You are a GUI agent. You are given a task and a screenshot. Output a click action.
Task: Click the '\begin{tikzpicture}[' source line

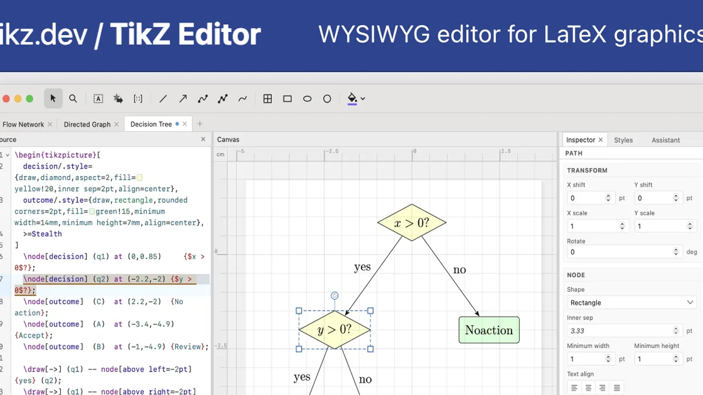tap(58, 155)
